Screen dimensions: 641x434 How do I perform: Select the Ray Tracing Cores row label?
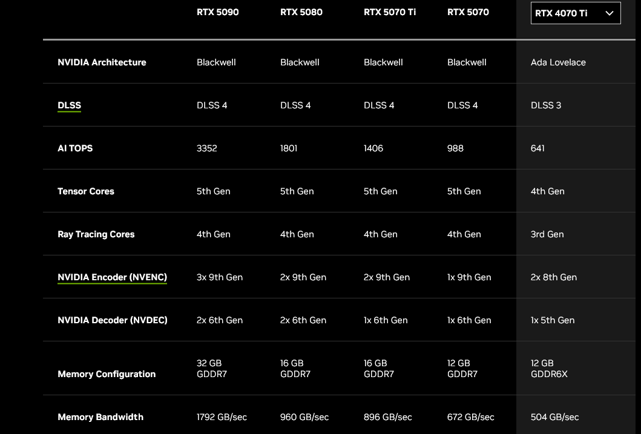tap(96, 234)
